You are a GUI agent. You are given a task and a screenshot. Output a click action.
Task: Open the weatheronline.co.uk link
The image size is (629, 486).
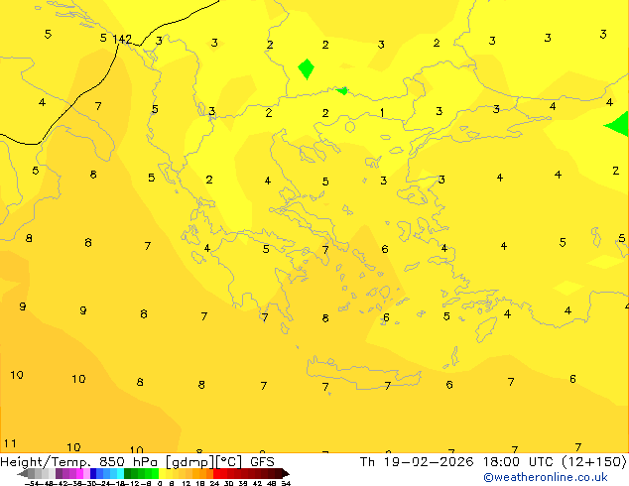(x=546, y=477)
